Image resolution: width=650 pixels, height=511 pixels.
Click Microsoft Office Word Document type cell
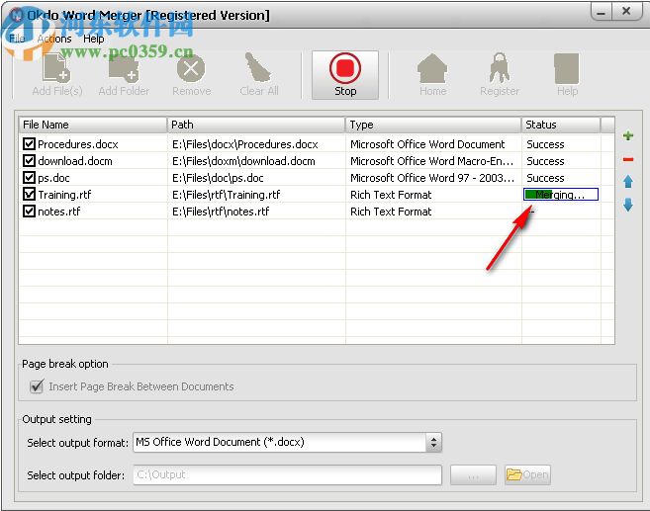427,144
